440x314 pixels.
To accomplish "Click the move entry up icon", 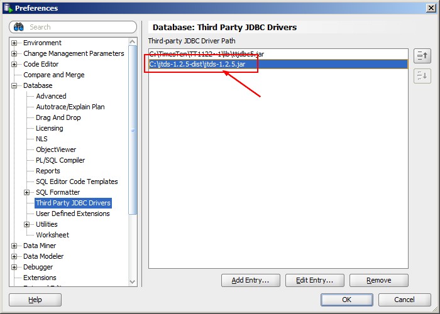I will click(x=422, y=57).
